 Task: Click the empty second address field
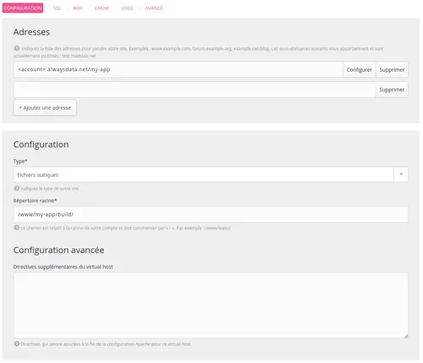pos(195,90)
